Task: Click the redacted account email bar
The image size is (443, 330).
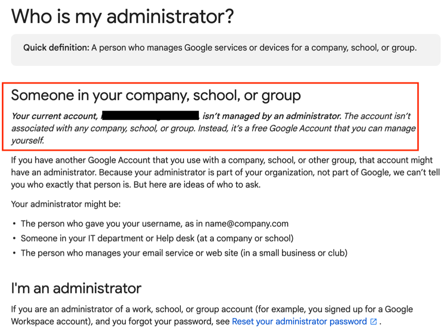Action: pyautogui.click(x=150, y=116)
